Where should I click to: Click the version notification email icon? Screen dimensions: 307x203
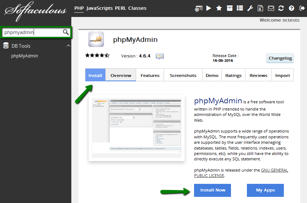(x=160, y=56)
